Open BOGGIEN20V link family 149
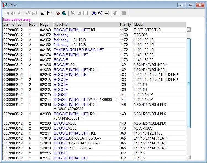Screen dimensions: 207x163 click(65, 128)
